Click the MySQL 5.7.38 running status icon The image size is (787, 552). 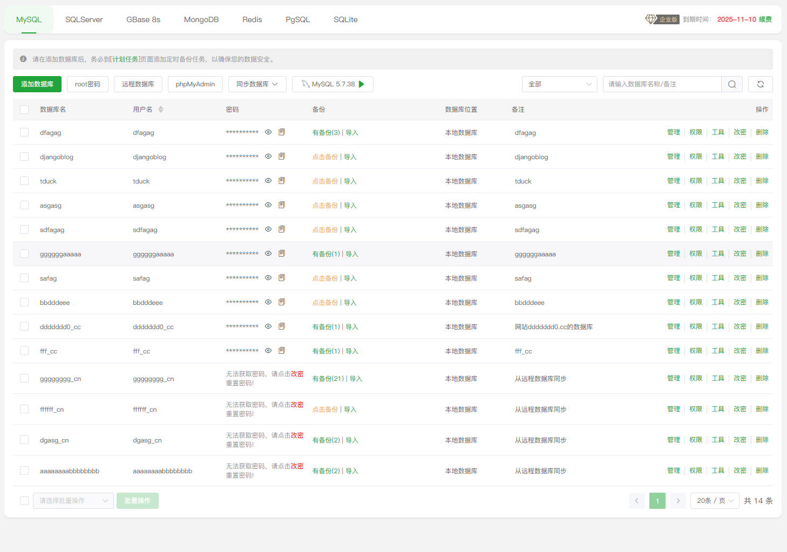[362, 84]
